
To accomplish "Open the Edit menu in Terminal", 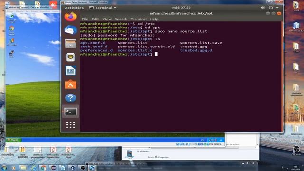I will (95, 19).
